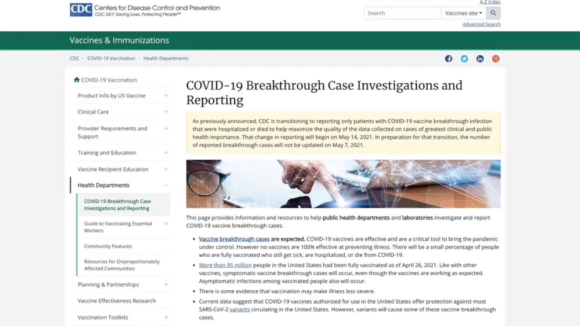580x326 pixels.
Task: Click the Health Departments breadcrumb link
Action: [x=165, y=58]
